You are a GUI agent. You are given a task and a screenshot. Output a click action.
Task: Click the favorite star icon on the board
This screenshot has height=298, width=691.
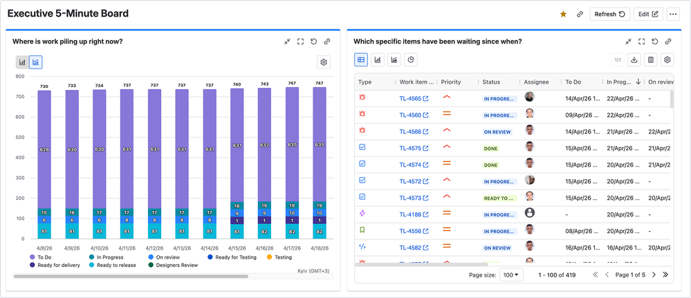(x=563, y=14)
